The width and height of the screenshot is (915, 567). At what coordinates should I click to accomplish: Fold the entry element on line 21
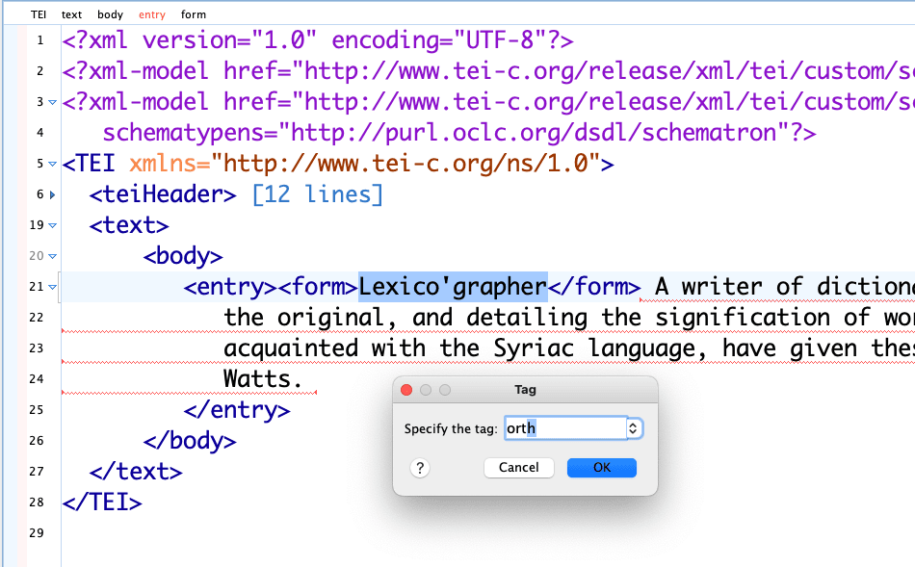[52, 287]
